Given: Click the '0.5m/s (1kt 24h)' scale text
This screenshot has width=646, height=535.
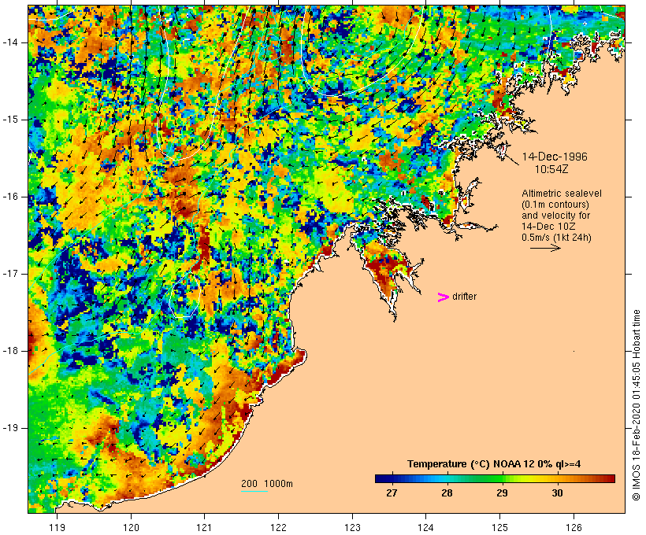Looking at the screenshot, I should point(556,238).
